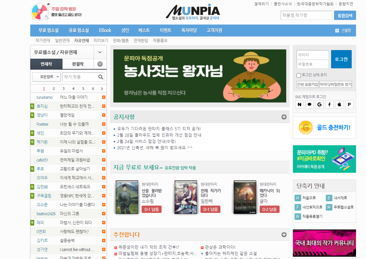Image resolution: width=366 pixels, height=259 pixels.
Task: Select 작가연재 submenu item
Action: (43, 40)
